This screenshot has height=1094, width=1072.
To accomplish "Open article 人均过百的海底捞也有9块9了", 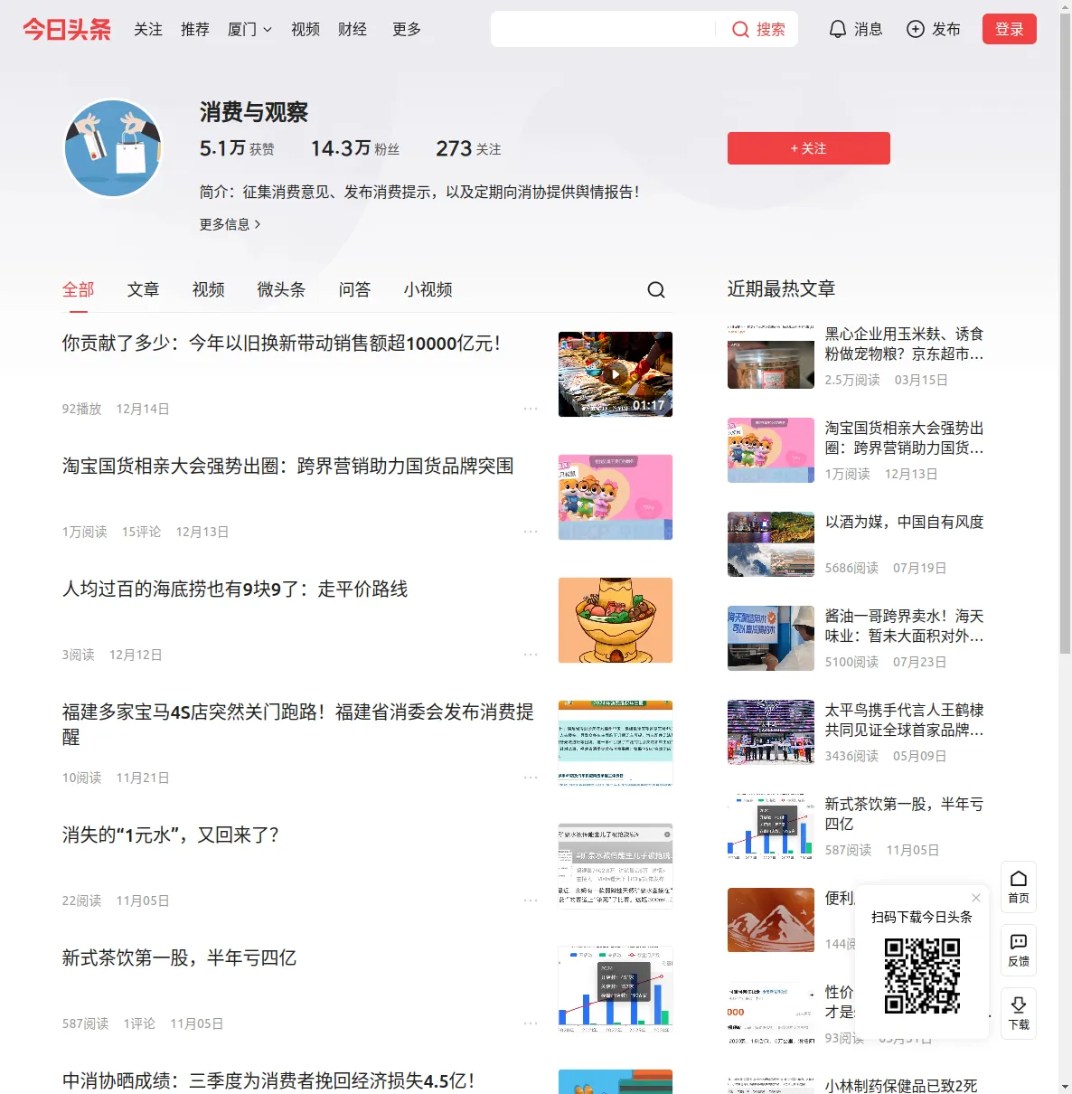I will (235, 589).
